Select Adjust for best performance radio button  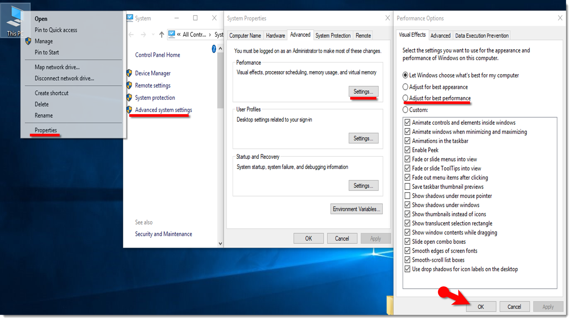click(405, 98)
